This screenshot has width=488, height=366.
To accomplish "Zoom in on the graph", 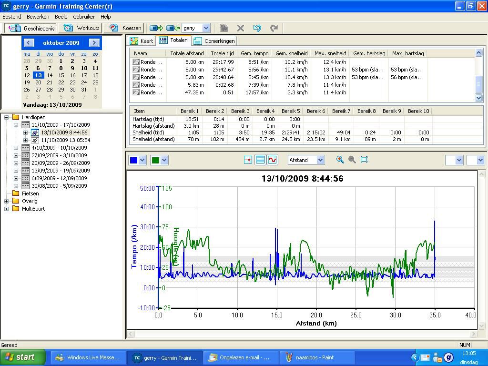I will click(x=340, y=160).
